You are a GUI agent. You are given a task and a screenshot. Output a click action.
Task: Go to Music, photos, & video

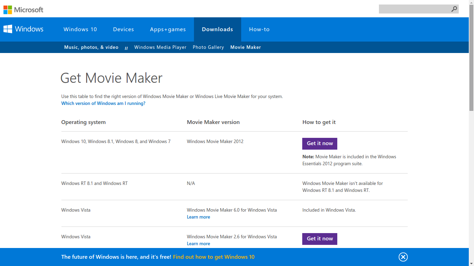pos(91,47)
